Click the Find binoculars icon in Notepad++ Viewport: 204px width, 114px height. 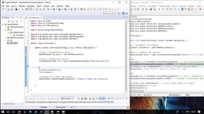(x=151, y=9)
